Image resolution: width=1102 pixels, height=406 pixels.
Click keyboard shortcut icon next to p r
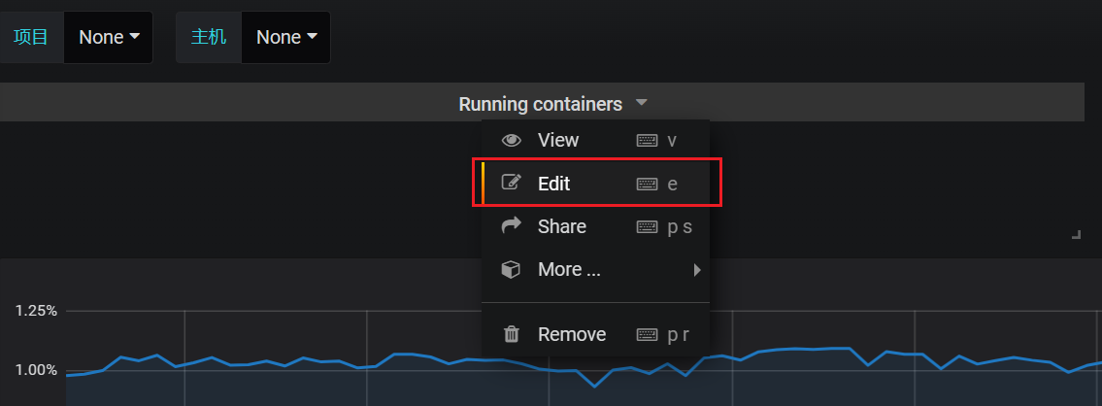tap(648, 335)
